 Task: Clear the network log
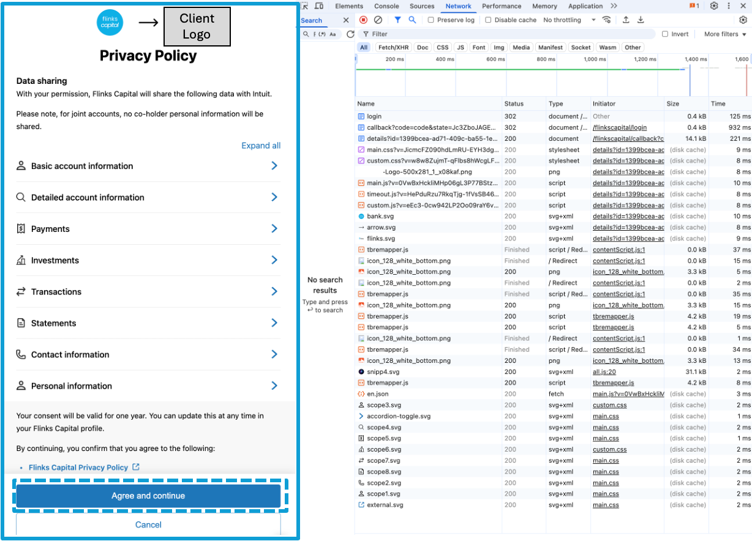378,20
